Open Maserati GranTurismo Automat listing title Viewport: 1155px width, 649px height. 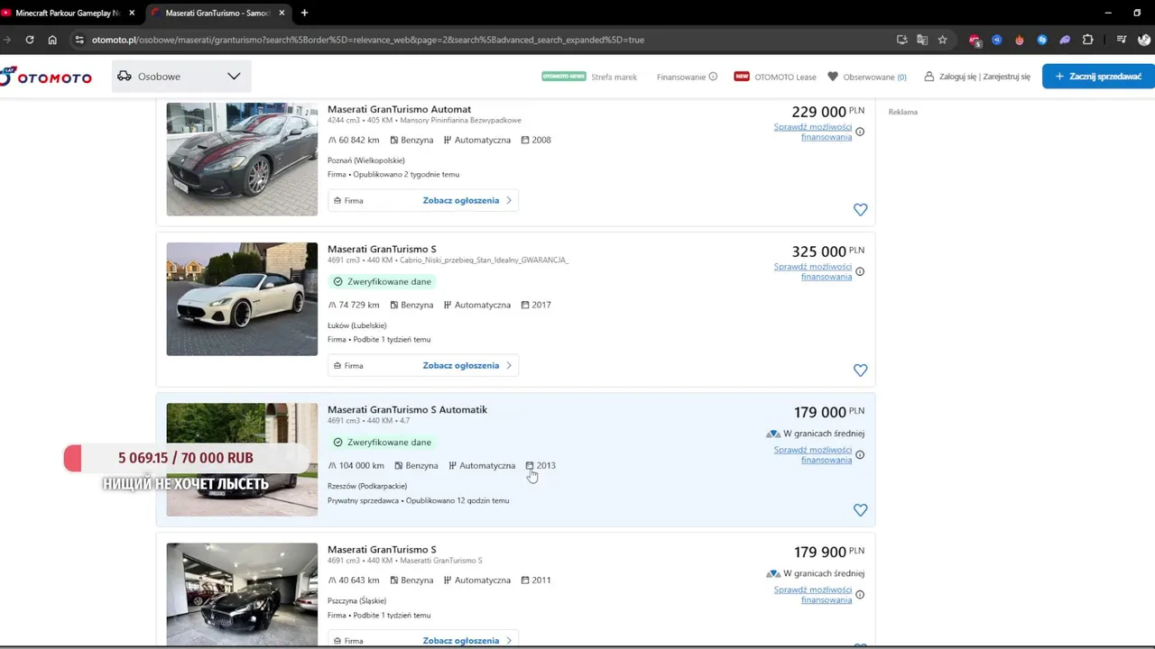tap(399, 109)
